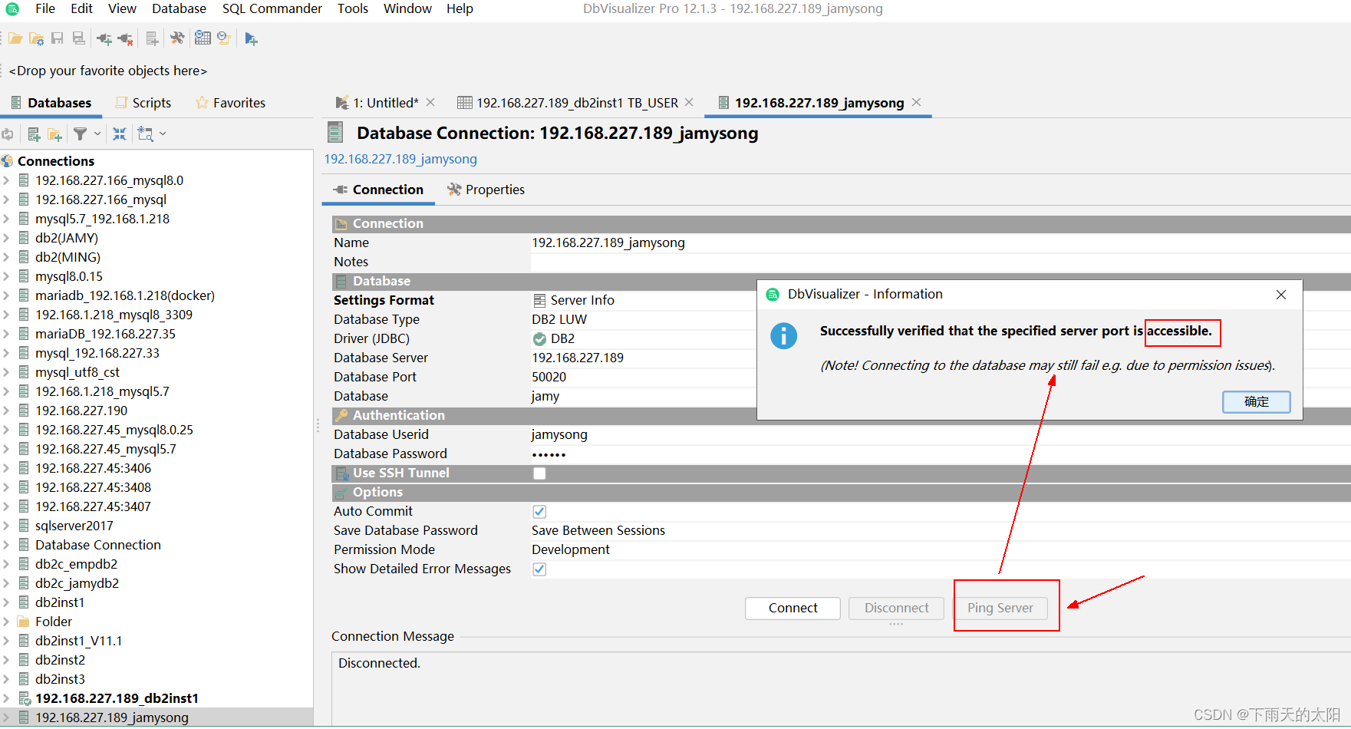Screen dimensions: 1351x729
Task: Expand the mysql8.0.15 connection node
Action: tap(6, 276)
